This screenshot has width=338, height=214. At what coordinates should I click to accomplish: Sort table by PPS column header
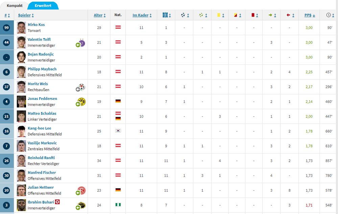coord(310,15)
